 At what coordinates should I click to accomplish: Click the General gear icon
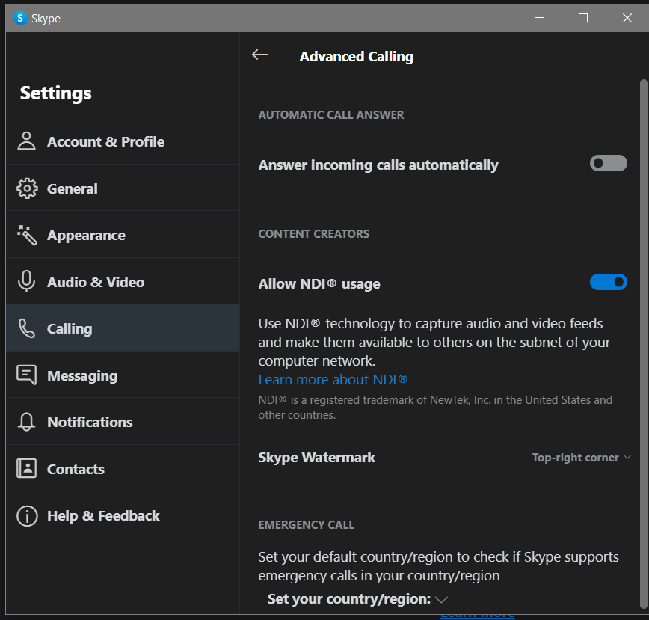tap(27, 188)
